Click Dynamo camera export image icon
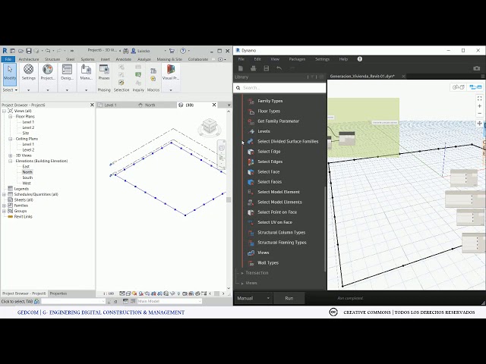 click(x=476, y=68)
